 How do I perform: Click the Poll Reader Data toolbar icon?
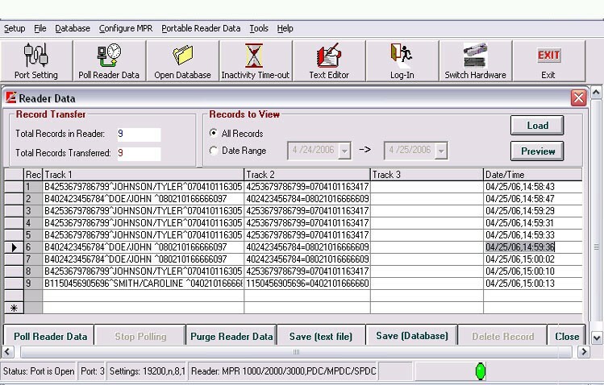click(109, 60)
